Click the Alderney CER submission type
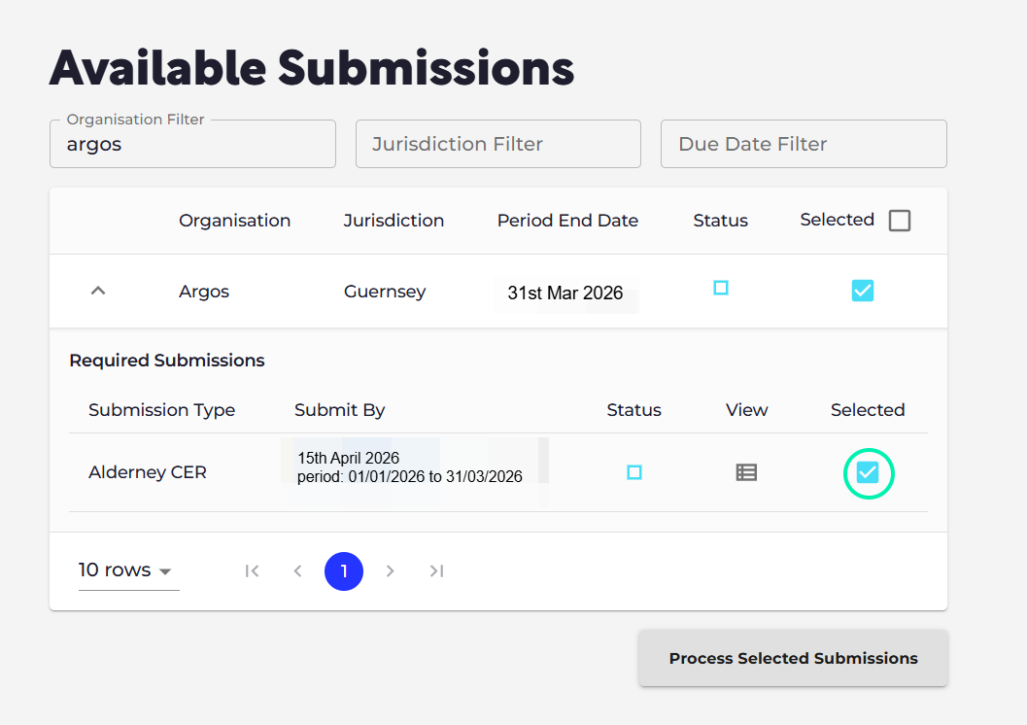The width and height of the screenshot is (1027, 725). pyautogui.click(x=148, y=472)
